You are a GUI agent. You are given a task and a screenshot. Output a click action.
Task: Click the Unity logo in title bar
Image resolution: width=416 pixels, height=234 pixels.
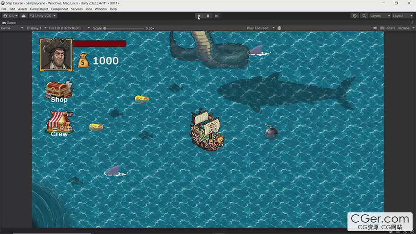pos(3,3)
